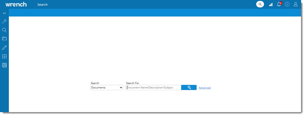
Task: Open the user profile icon
Action: pyautogui.click(x=296, y=4)
